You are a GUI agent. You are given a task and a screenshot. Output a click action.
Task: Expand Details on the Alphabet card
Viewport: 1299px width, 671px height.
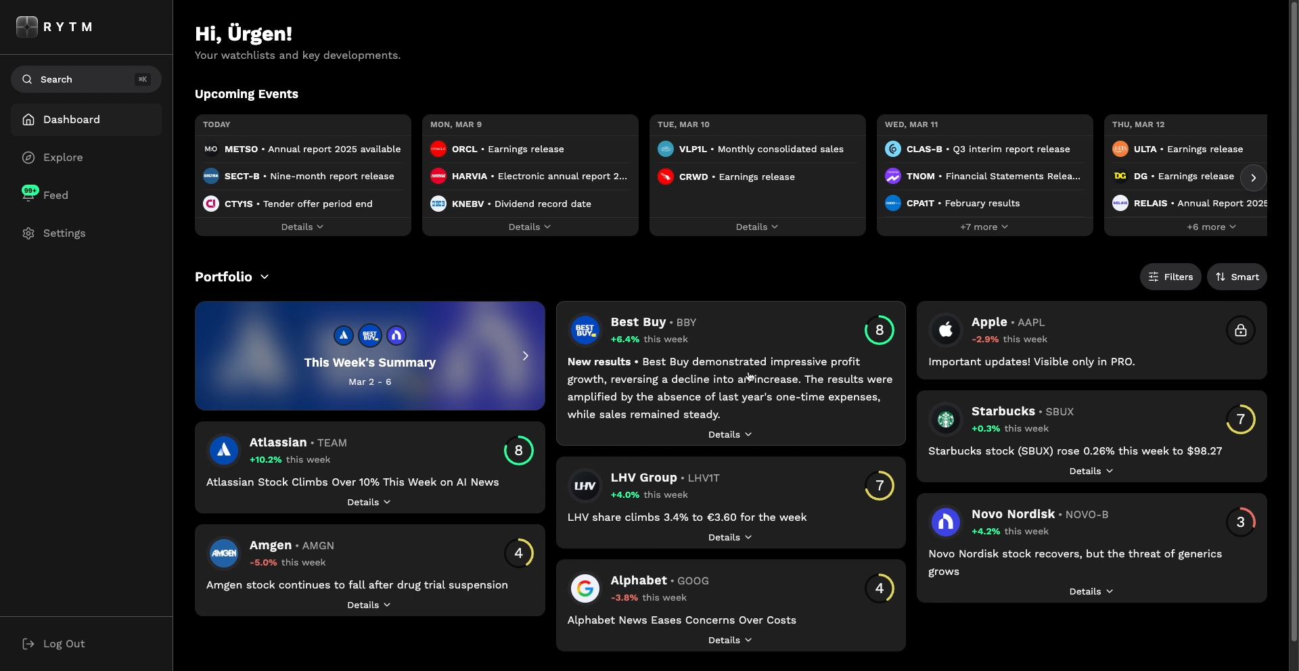tap(730, 640)
